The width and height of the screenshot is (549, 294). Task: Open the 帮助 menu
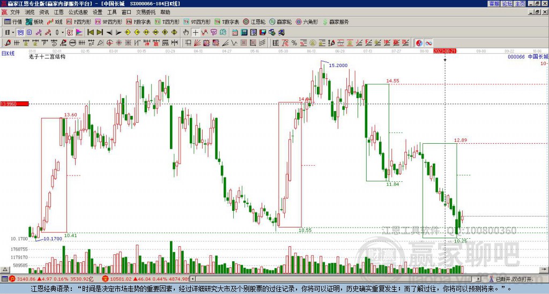[165, 12]
